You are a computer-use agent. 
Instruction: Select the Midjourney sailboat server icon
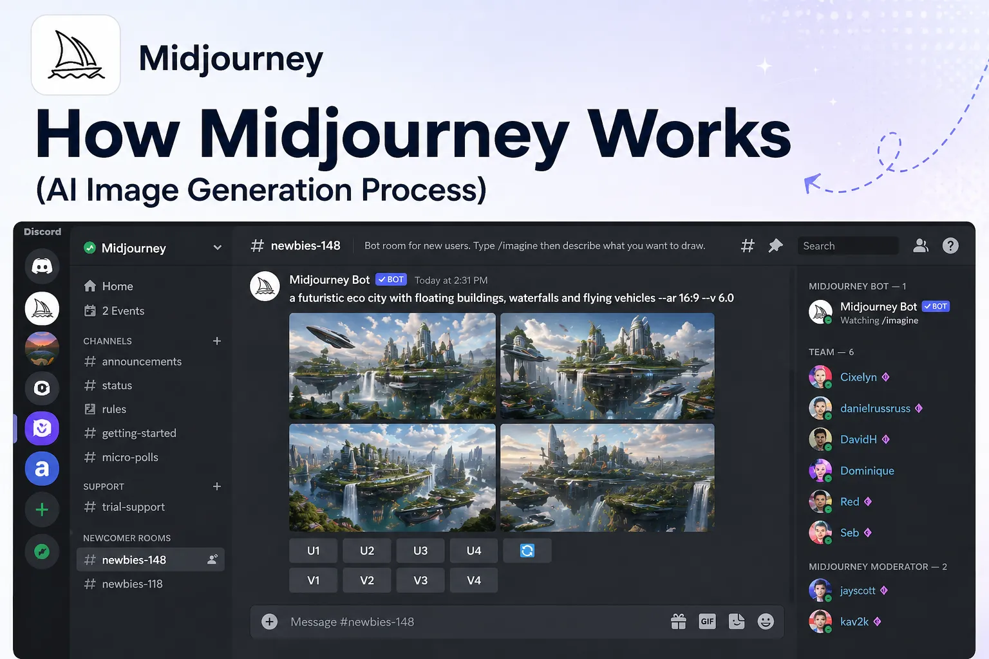coord(42,308)
